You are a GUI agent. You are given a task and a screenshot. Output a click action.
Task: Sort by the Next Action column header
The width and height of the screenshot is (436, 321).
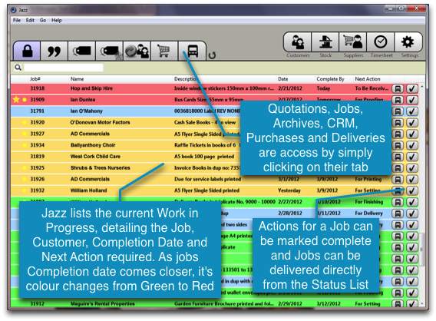(368, 79)
